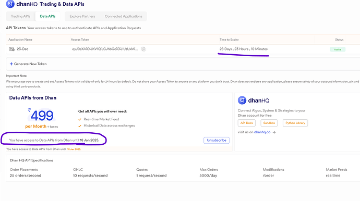The image size is (360, 201).
Task: Visit the dhanhq.co link
Action: pyautogui.click(x=262, y=132)
